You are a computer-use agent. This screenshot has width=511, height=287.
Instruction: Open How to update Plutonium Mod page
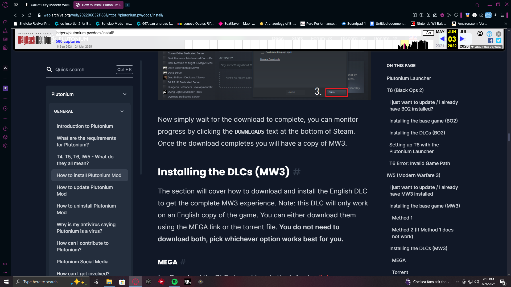tap(85, 191)
